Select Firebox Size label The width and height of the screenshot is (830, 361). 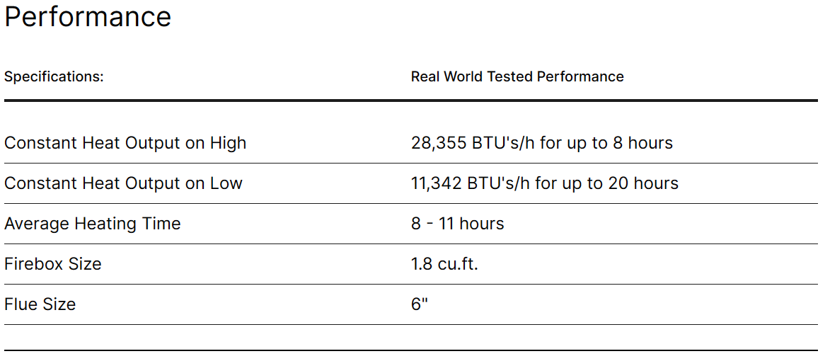pyautogui.click(x=53, y=263)
